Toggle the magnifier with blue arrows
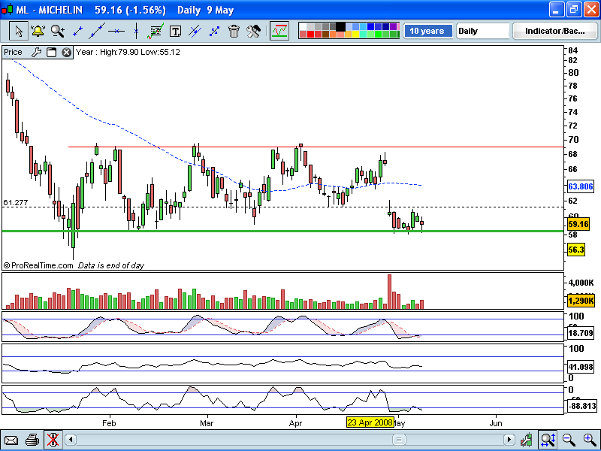This screenshot has height=451, width=601. pos(548,440)
